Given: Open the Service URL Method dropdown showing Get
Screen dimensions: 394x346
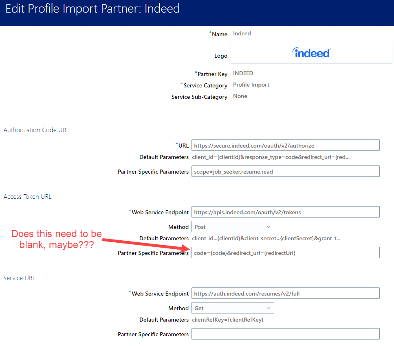Looking at the screenshot, I should tap(233, 308).
